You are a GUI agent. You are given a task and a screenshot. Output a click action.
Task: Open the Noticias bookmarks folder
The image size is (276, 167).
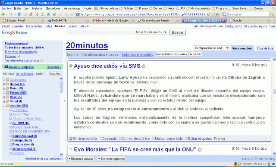tap(126, 8)
